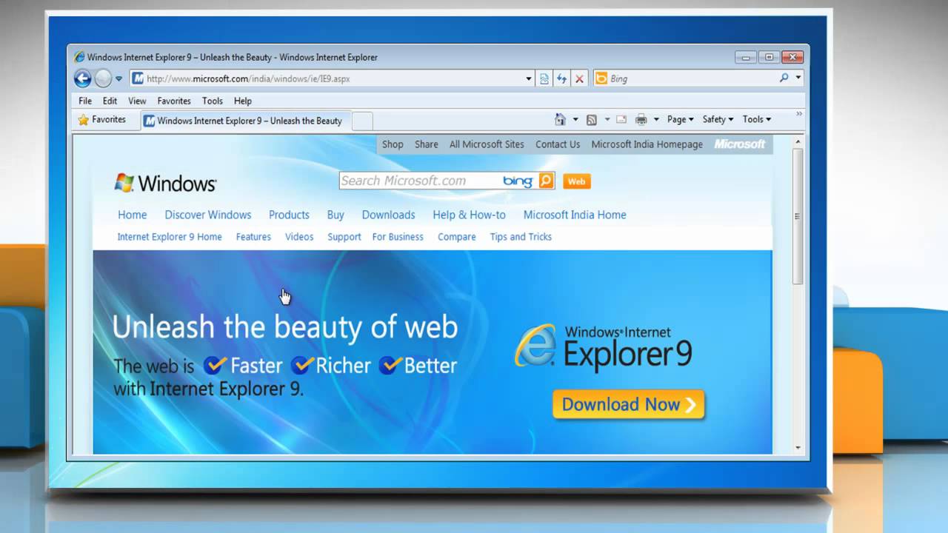Click the Videos sub-link

pyautogui.click(x=299, y=237)
